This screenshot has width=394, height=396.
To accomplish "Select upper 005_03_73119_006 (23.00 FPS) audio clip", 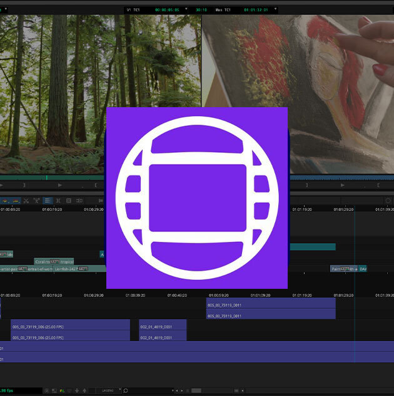I will 70,325.
